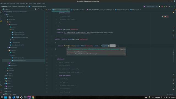Open the TODO tool window
This screenshot has height=99, width=176.
tap(13, 95)
